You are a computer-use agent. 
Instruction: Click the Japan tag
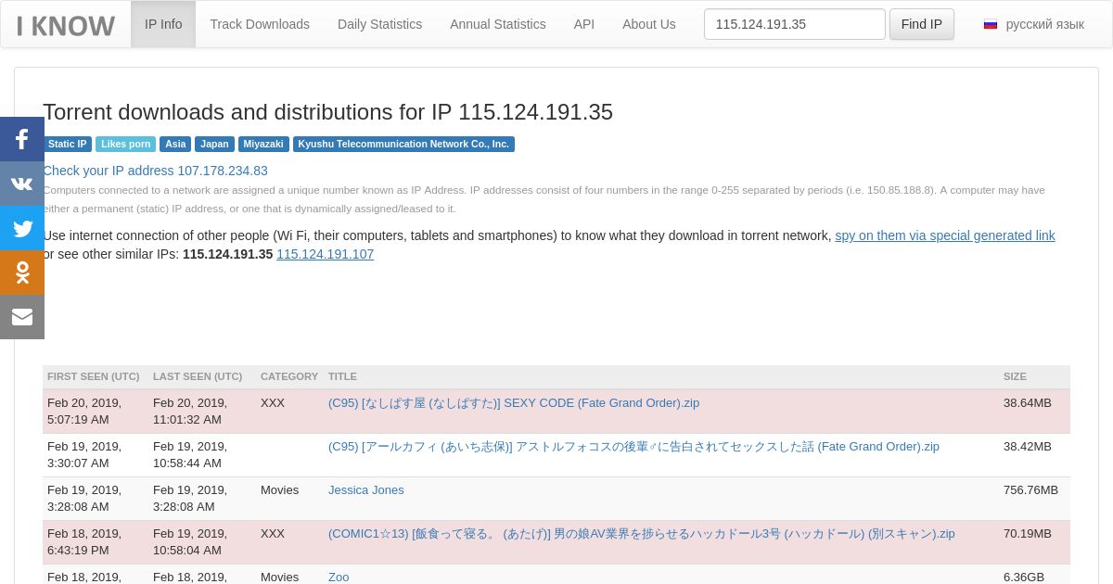(214, 145)
